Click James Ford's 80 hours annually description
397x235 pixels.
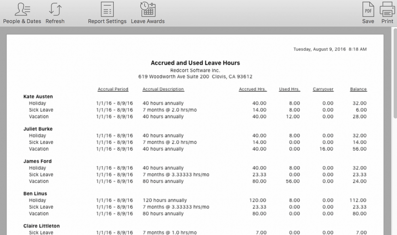point(163,181)
